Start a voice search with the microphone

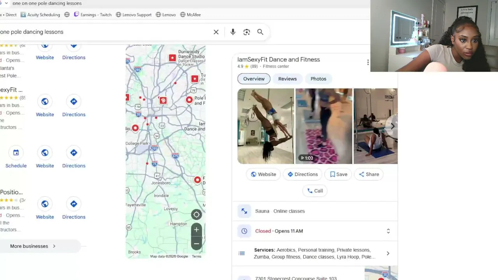[233, 32]
